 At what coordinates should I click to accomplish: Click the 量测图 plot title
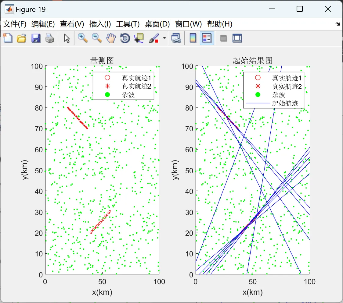point(102,61)
